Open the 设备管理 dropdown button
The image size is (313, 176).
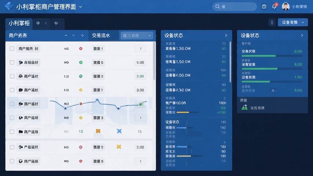(x=293, y=22)
